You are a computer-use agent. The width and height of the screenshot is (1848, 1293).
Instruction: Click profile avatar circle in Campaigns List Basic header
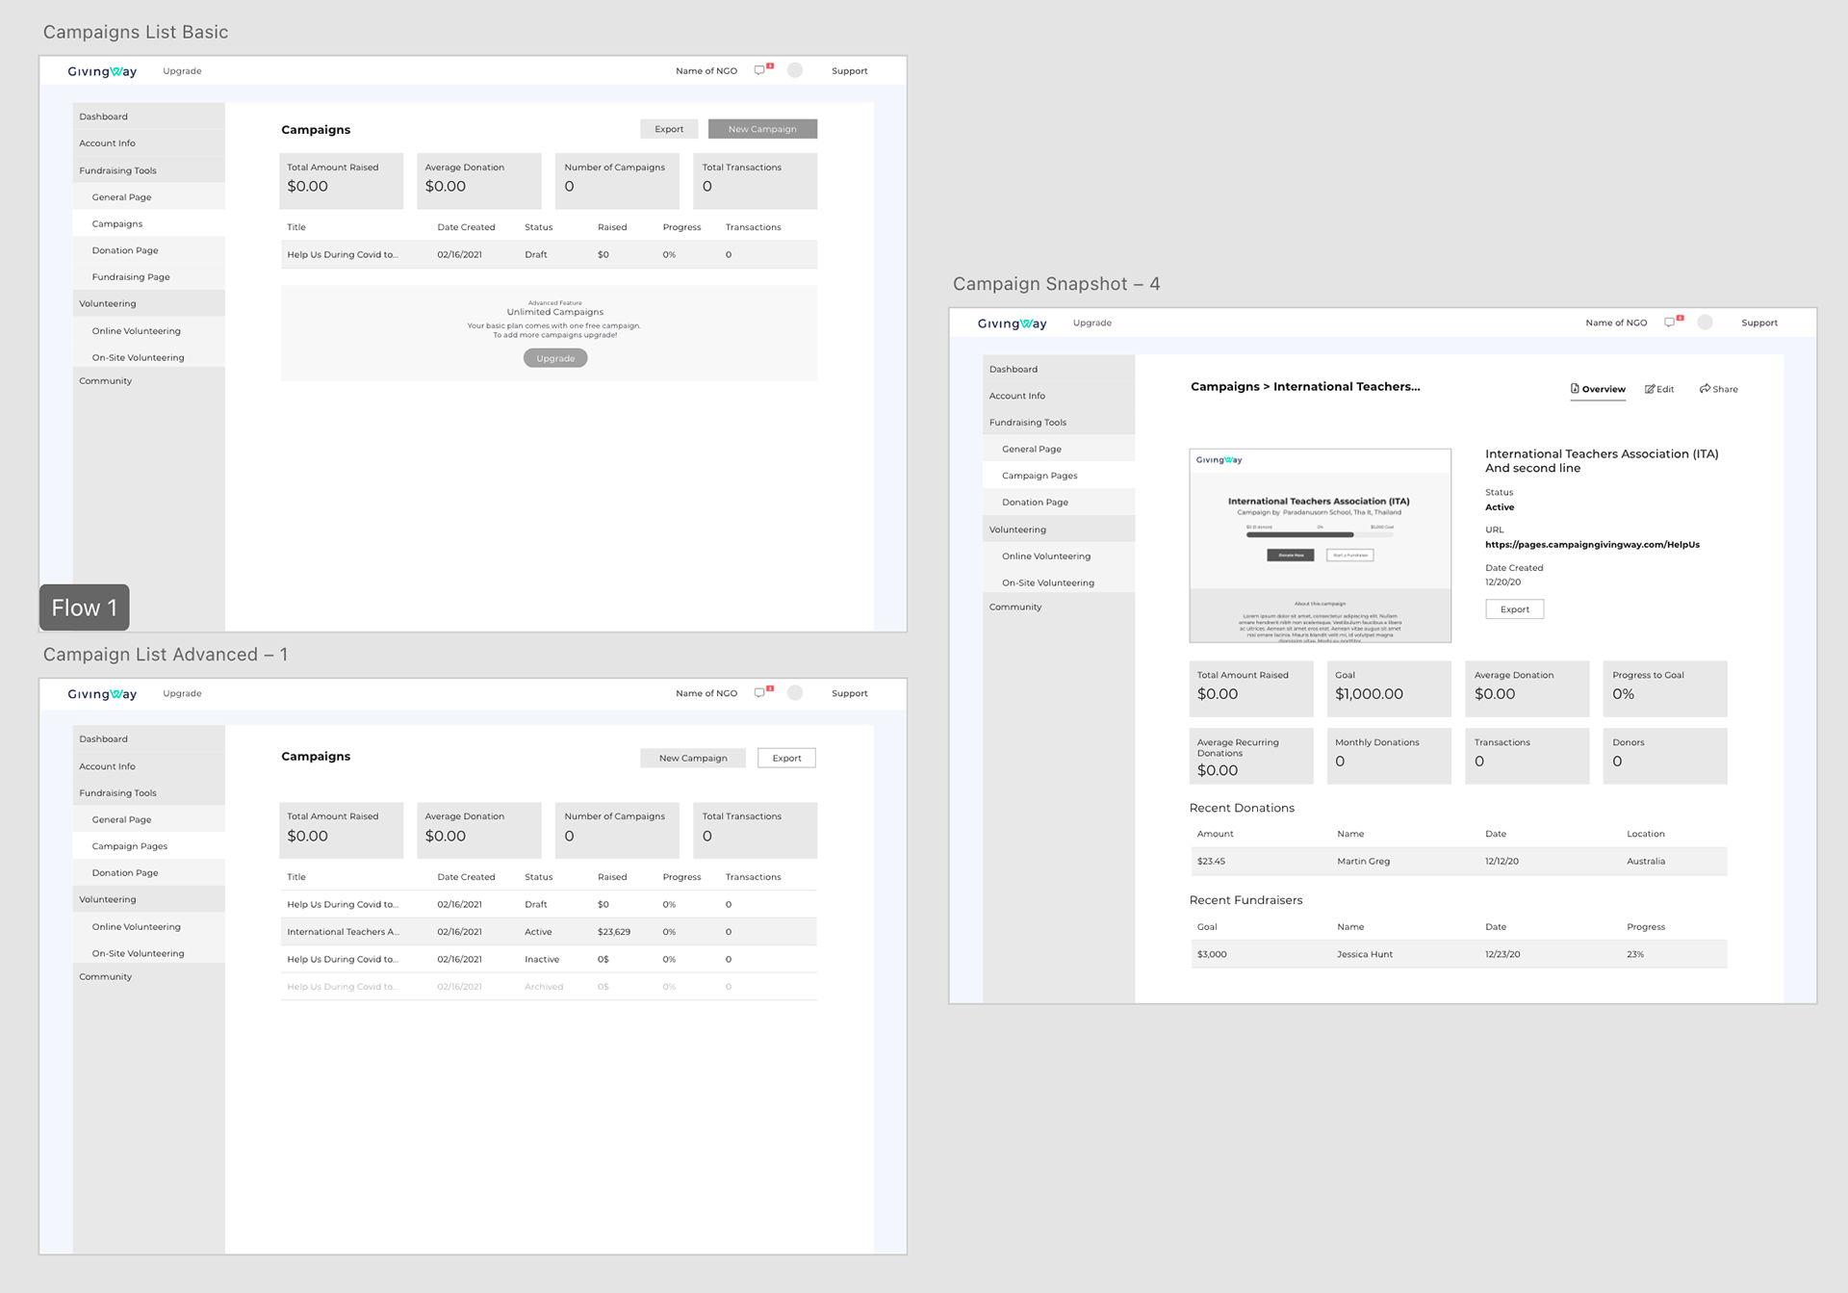pos(795,70)
